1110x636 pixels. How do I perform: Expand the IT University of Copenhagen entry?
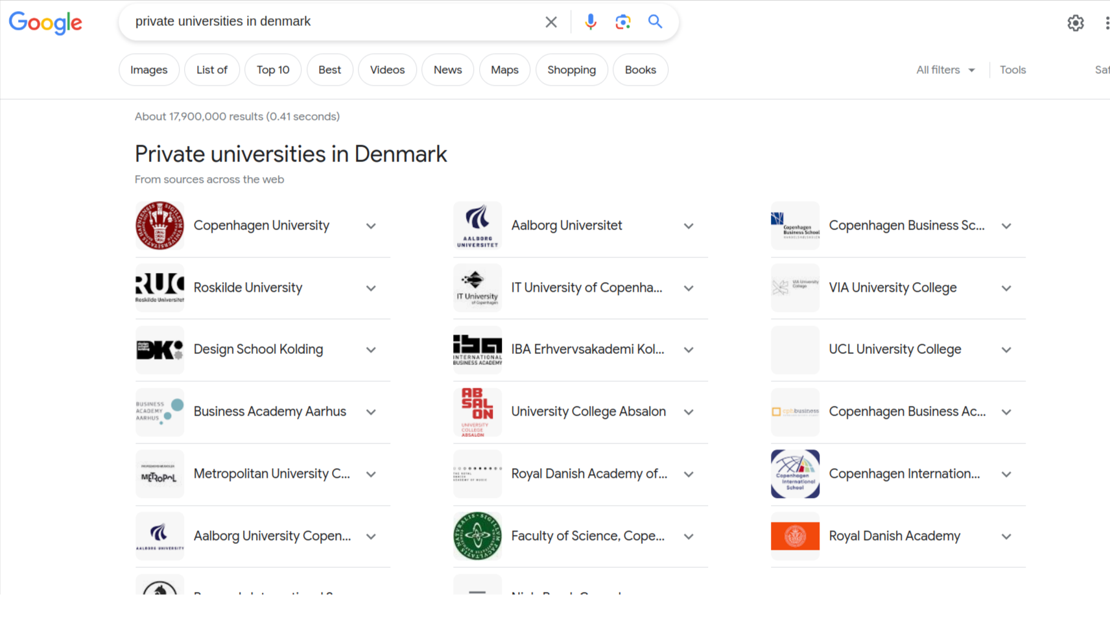point(689,289)
